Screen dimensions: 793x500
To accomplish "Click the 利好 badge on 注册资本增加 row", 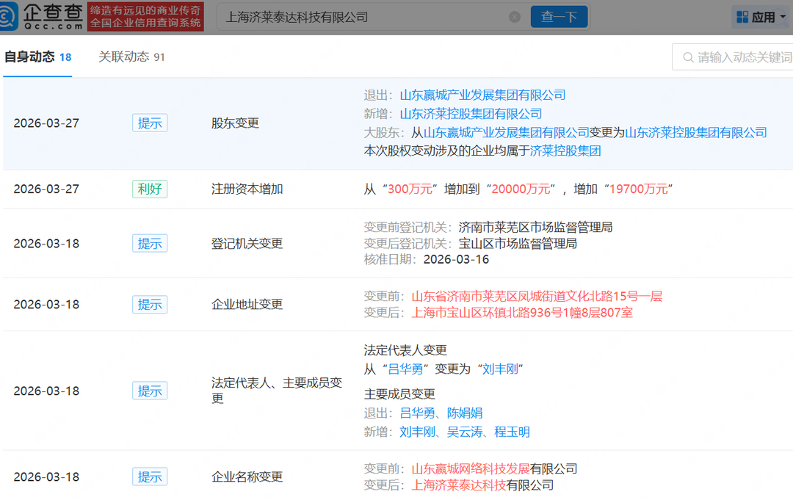I will click(149, 188).
